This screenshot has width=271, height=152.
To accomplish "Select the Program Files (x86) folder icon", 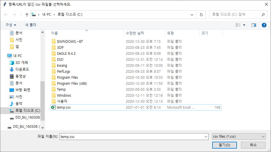I will pos(54,83).
